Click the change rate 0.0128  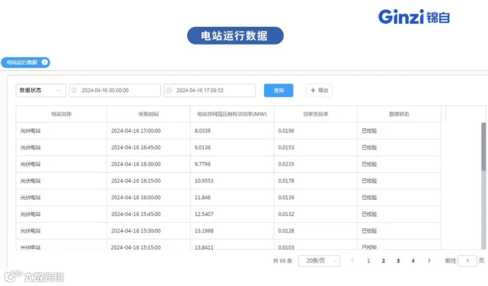tap(286, 231)
